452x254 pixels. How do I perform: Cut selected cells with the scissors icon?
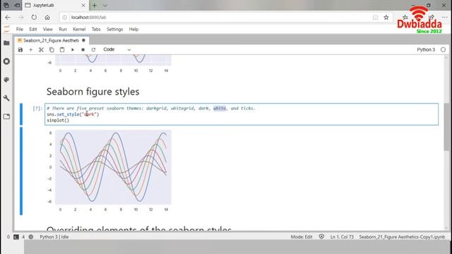coord(41,49)
